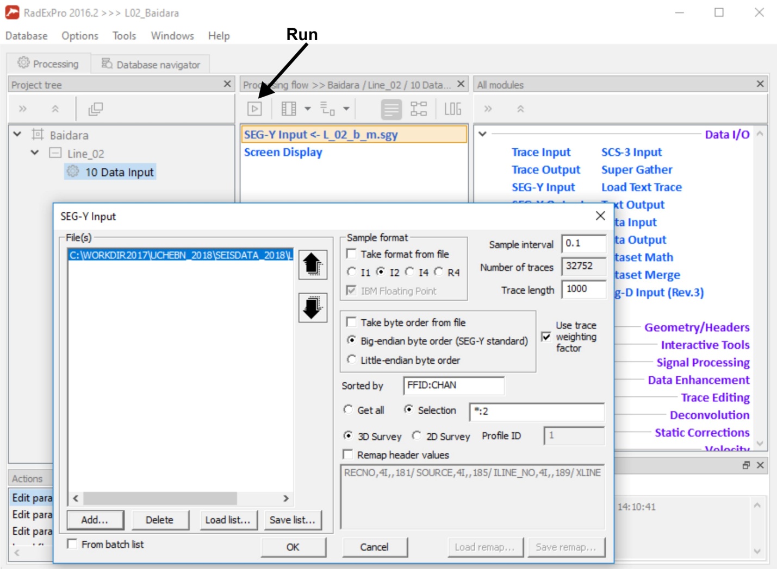Click the LOG icon in flow toolbar

tap(452, 109)
